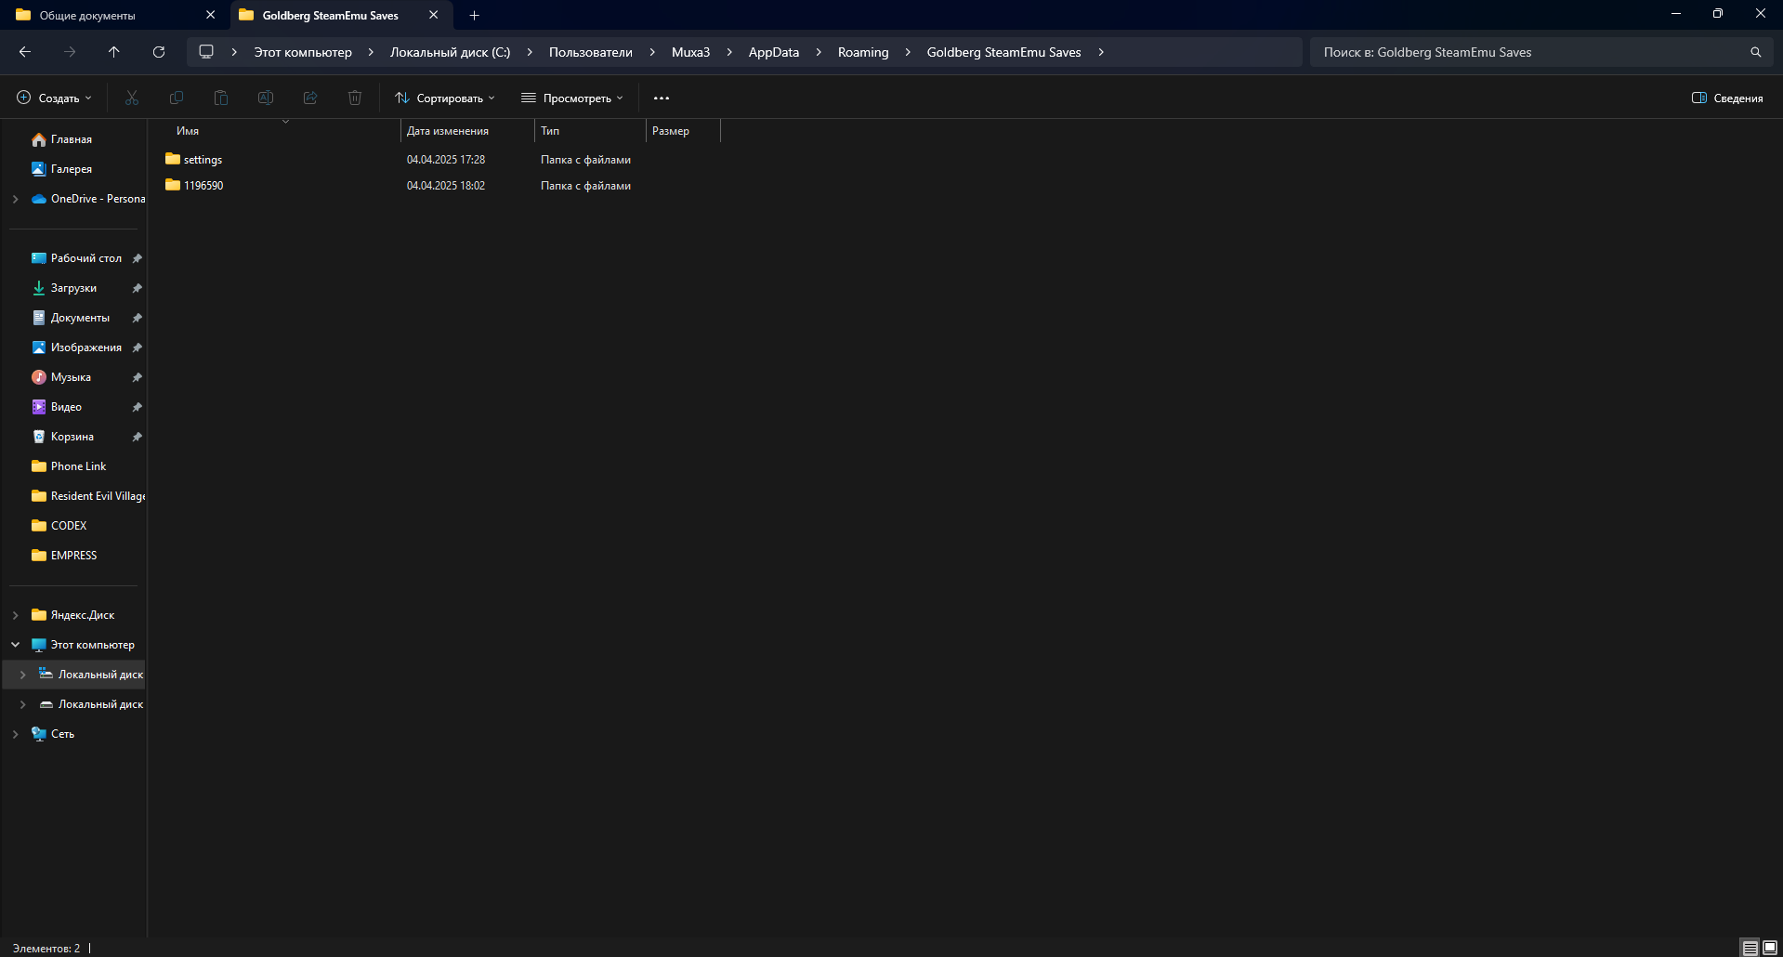Open the Создать dropdown menu
1783x957 pixels.
(x=54, y=98)
